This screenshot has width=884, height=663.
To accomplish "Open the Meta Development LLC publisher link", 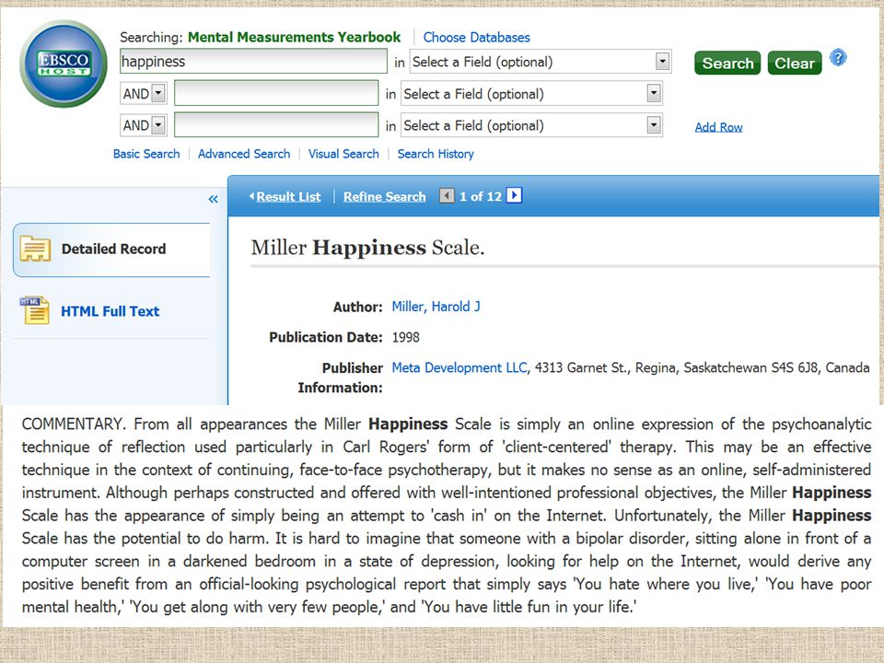I will click(459, 367).
